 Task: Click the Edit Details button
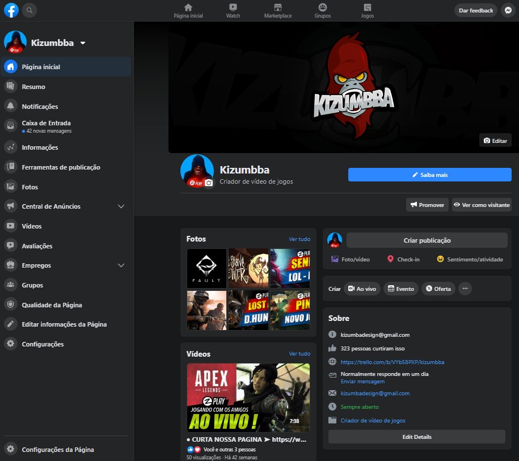click(417, 437)
